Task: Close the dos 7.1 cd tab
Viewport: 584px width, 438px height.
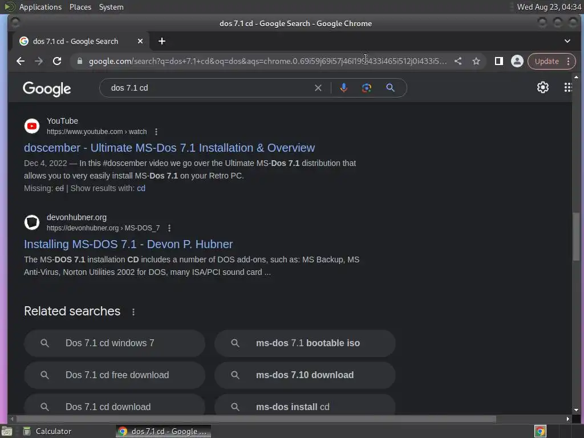Action: pos(140,41)
